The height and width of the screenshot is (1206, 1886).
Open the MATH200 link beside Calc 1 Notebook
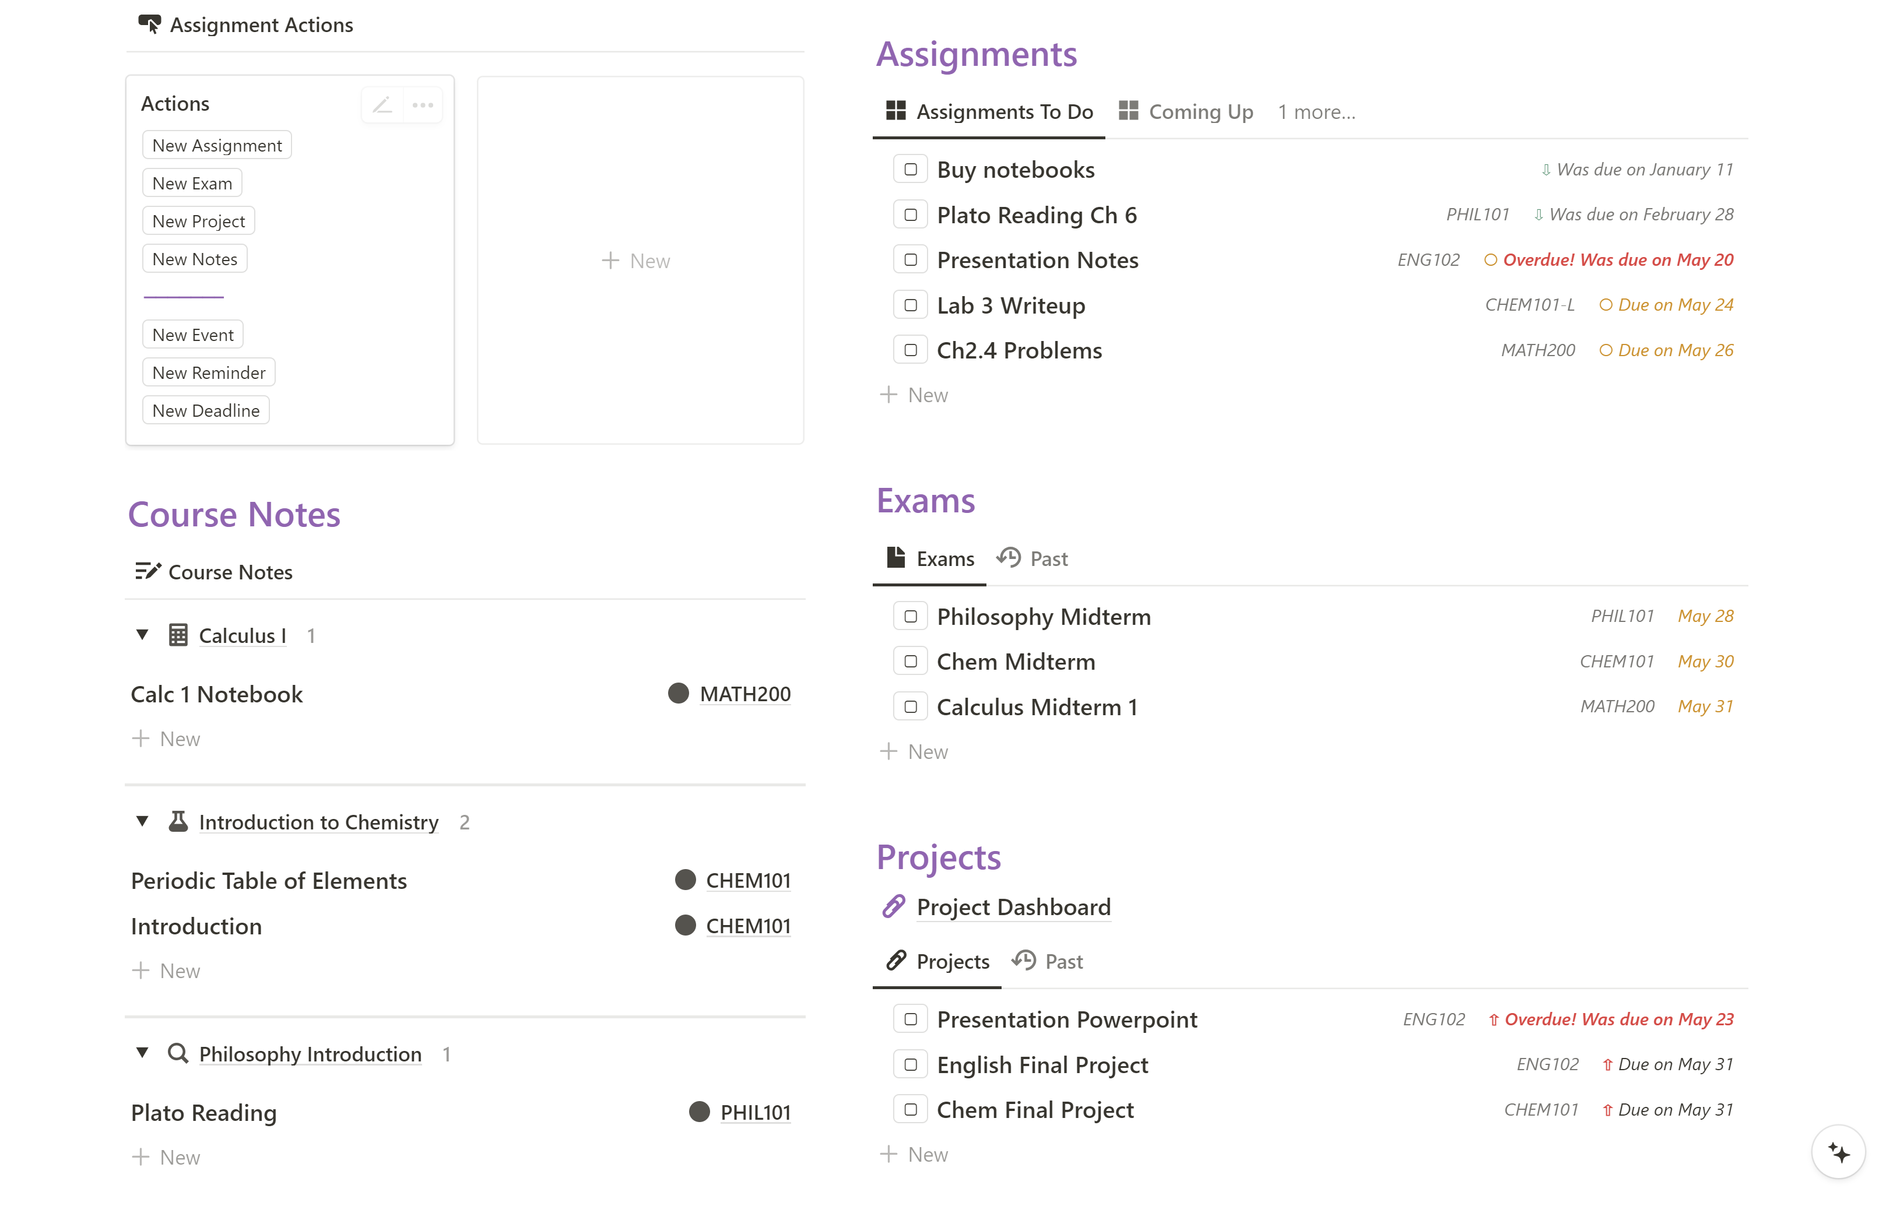[x=745, y=694]
